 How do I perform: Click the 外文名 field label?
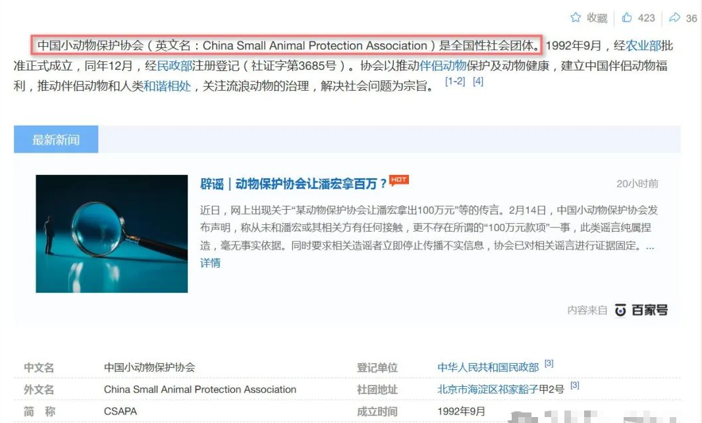[x=39, y=389]
